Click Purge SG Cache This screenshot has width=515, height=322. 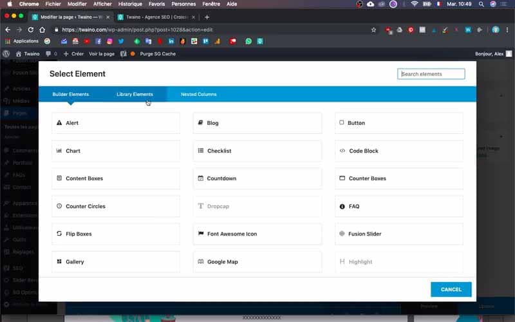[158, 53]
